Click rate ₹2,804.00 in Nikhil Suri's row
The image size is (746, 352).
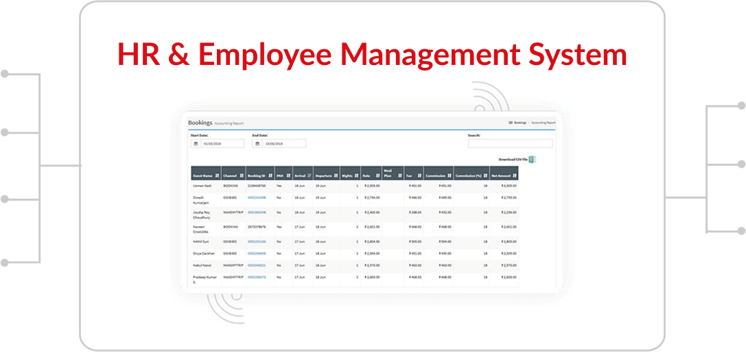point(371,242)
